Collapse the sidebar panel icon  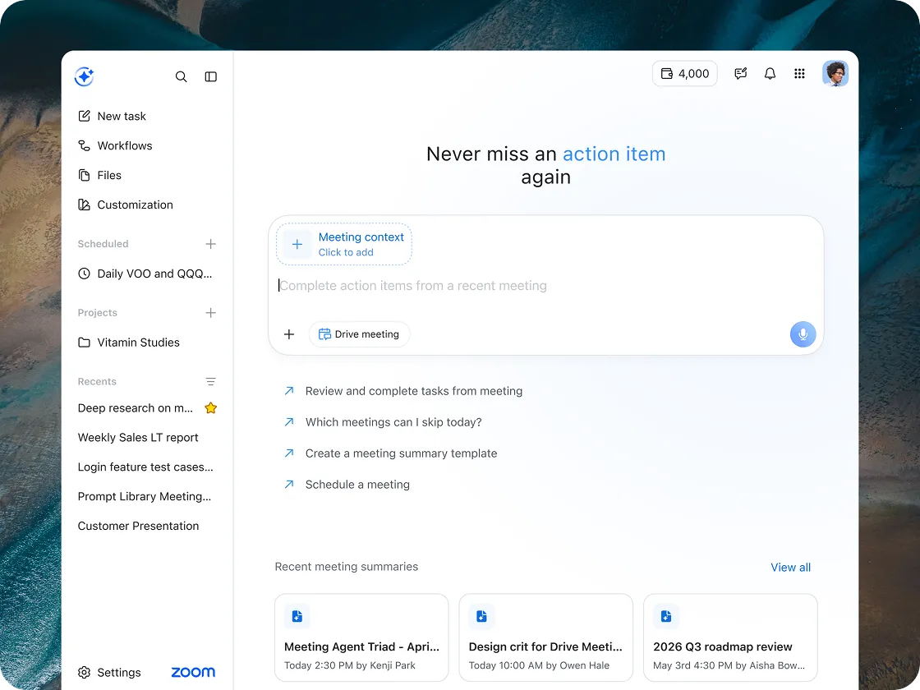pos(210,77)
